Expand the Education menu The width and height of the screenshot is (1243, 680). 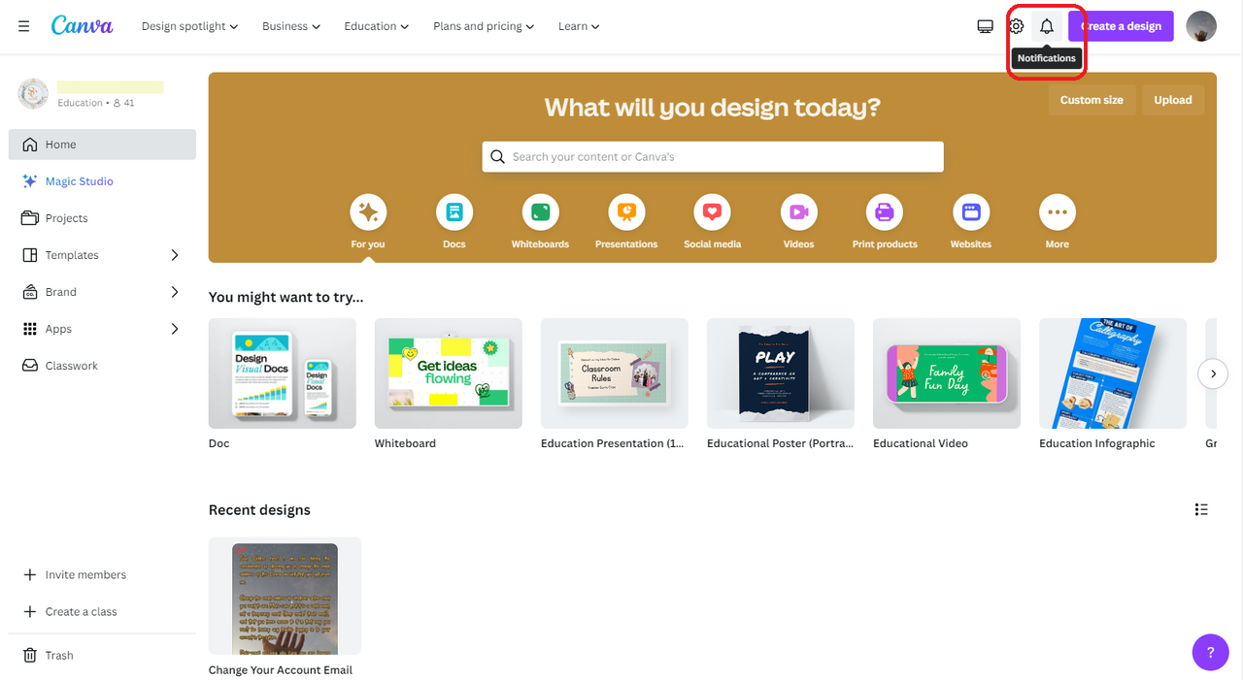click(377, 26)
